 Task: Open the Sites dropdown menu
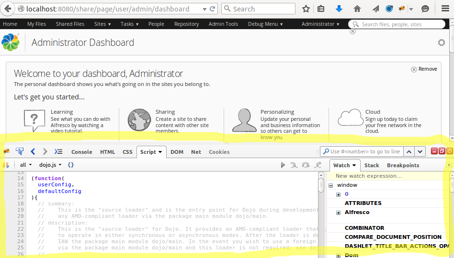(102, 24)
